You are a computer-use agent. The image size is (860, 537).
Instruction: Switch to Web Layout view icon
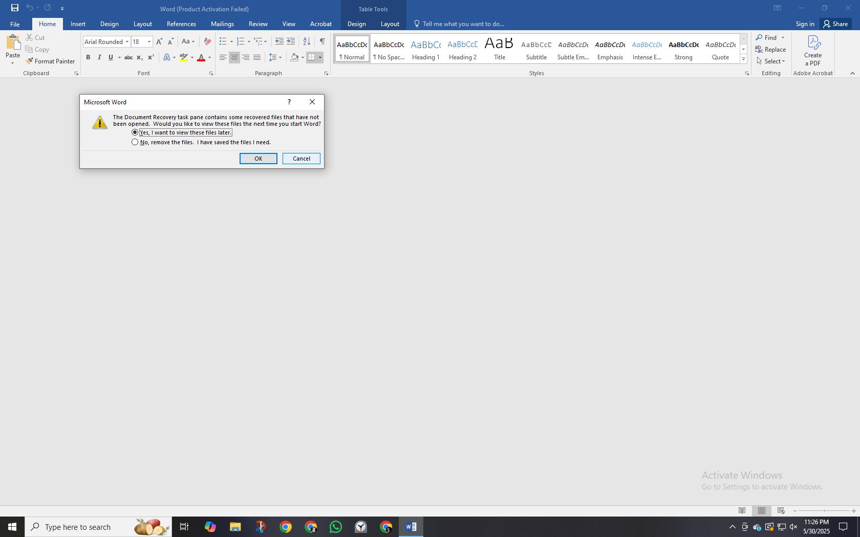tap(781, 510)
